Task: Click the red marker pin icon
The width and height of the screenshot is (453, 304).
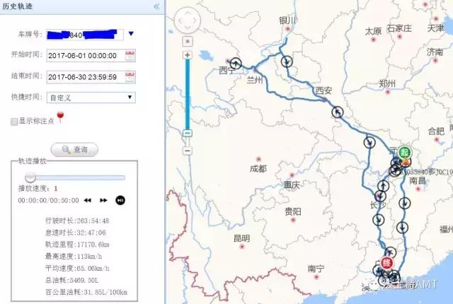Action: coord(60,117)
